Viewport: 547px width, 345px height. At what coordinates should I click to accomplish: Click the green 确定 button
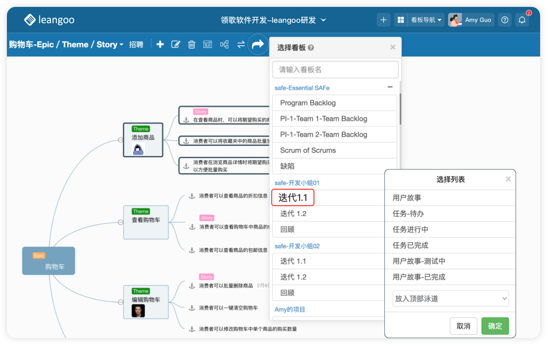[495, 326]
